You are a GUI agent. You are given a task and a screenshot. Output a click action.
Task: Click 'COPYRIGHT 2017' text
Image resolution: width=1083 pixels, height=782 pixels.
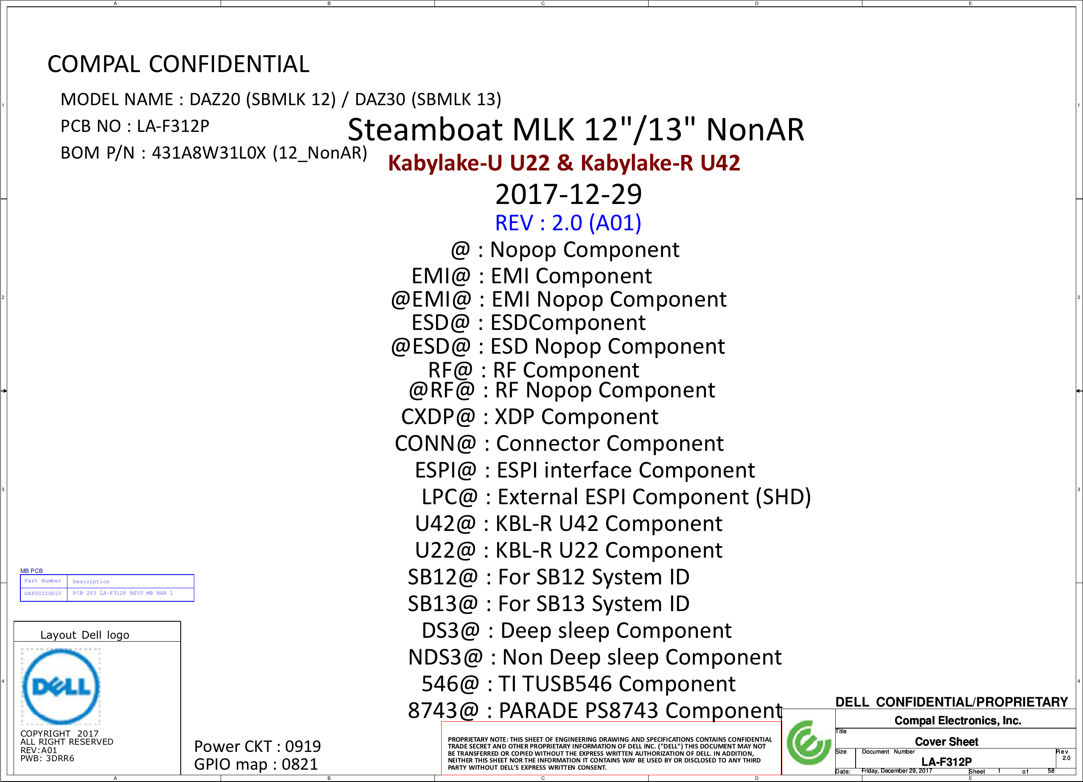click(x=60, y=733)
